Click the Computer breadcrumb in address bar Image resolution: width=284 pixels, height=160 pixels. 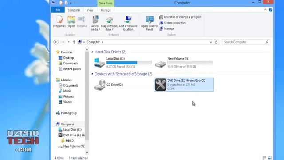click(x=93, y=42)
